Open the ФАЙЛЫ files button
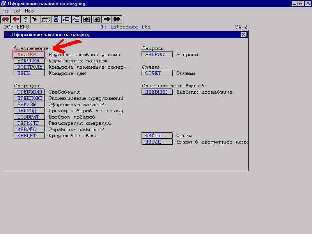The image size is (312, 234). 157,135
